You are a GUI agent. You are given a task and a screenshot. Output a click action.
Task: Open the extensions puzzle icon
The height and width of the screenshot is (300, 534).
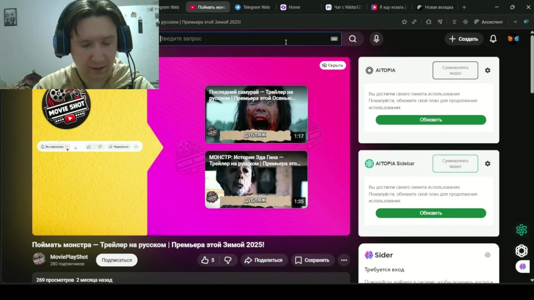coord(428,22)
